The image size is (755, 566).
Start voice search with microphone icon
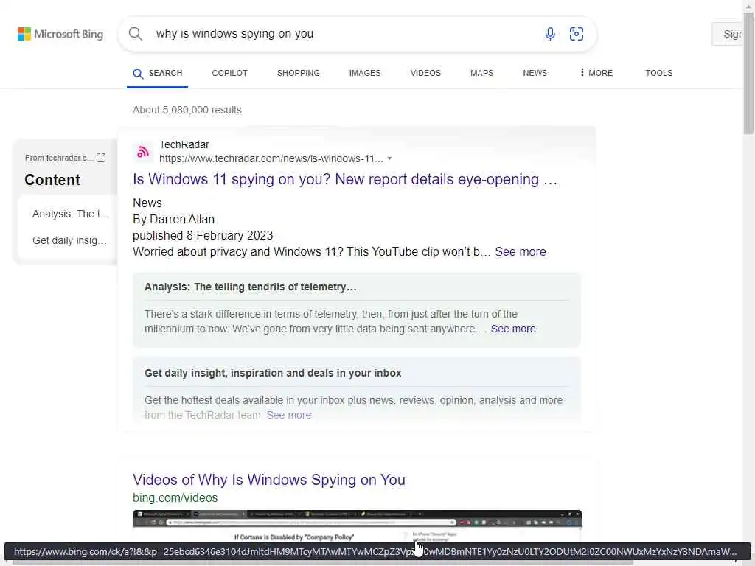click(550, 34)
